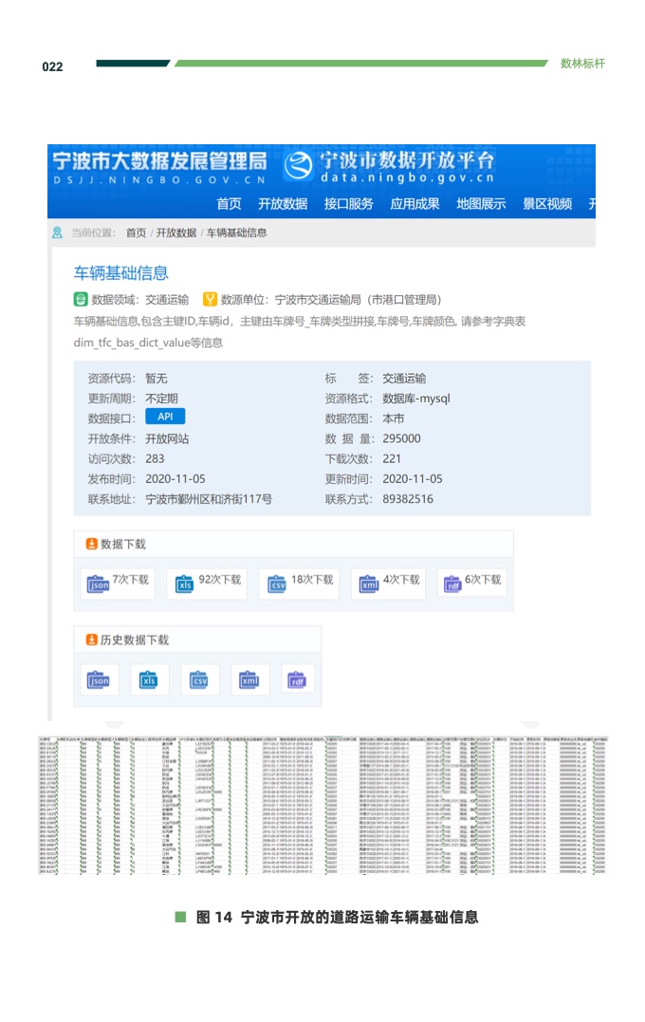Click the historical csv download icon
The width and height of the screenshot is (645, 1022).
pyautogui.click(x=199, y=679)
